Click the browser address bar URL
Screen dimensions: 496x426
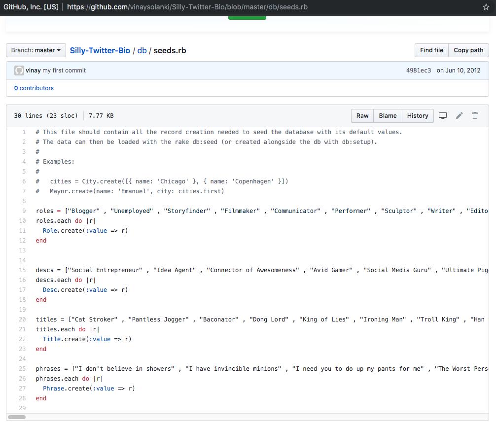click(187, 7)
